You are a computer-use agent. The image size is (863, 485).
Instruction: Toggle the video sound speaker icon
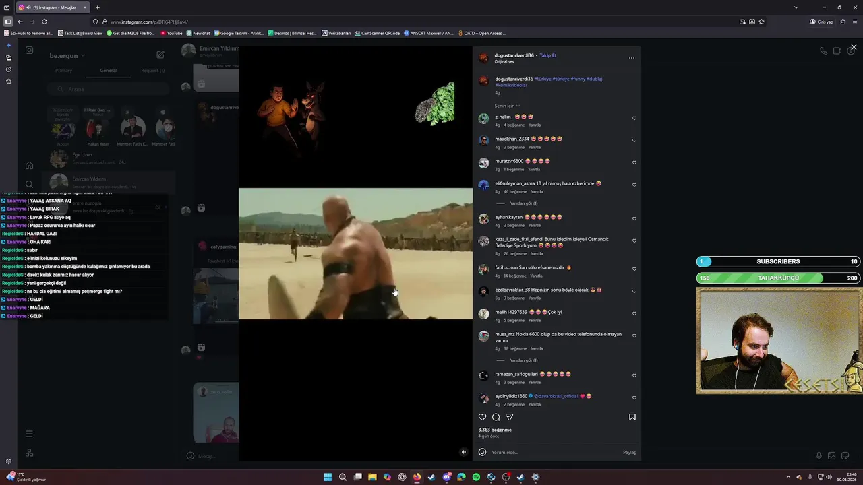(463, 452)
